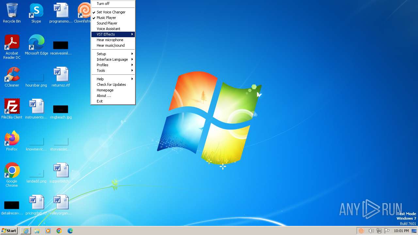Expand the Help submenu
This screenshot has height=235, width=418.
click(113, 79)
